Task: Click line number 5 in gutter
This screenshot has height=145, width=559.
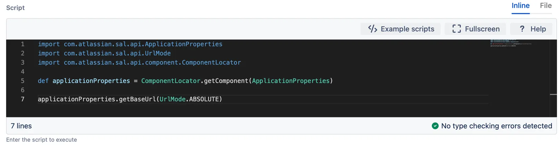Action: pyautogui.click(x=23, y=81)
